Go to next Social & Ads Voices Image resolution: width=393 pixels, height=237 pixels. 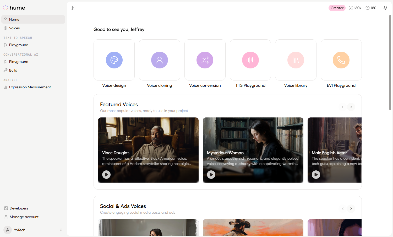(x=351, y=209)
